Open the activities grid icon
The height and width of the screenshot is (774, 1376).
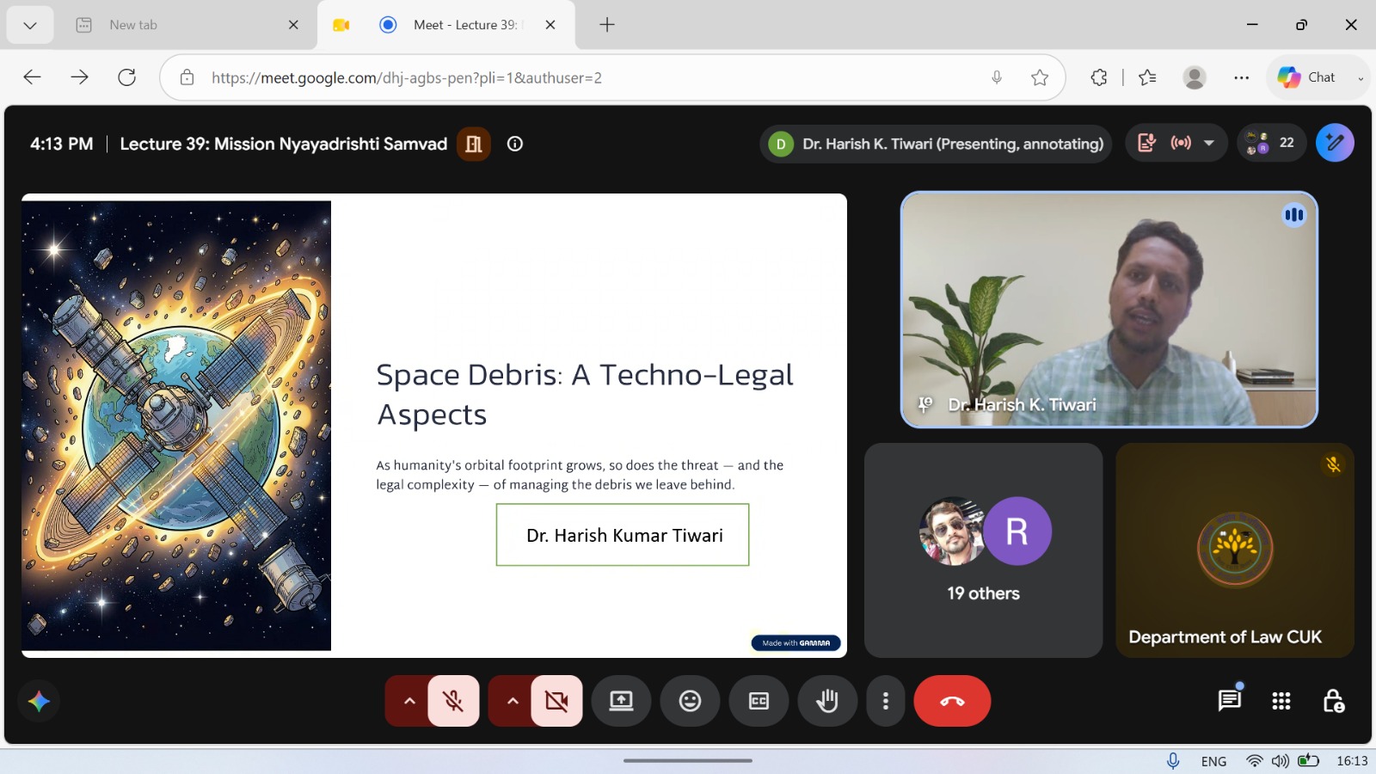pyautogui.click(x=1281, y=701)
